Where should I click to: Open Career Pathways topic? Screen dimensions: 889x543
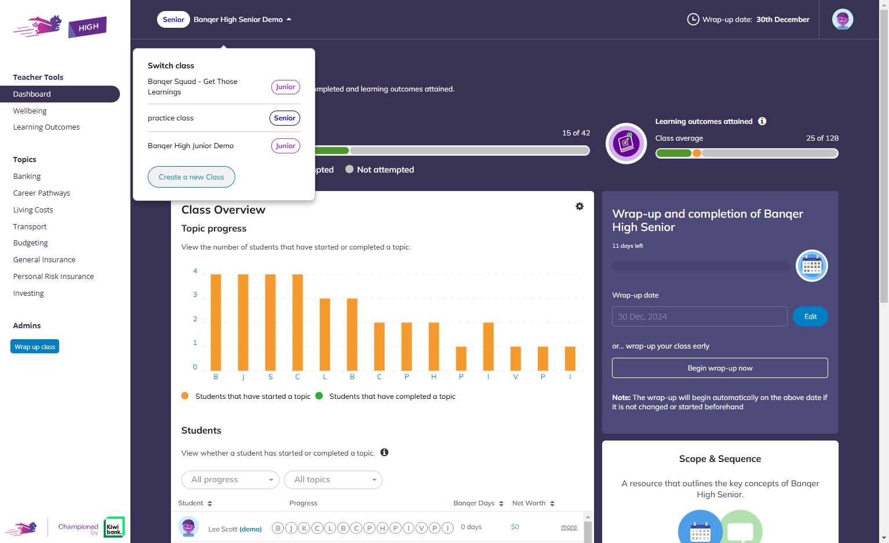42,193
